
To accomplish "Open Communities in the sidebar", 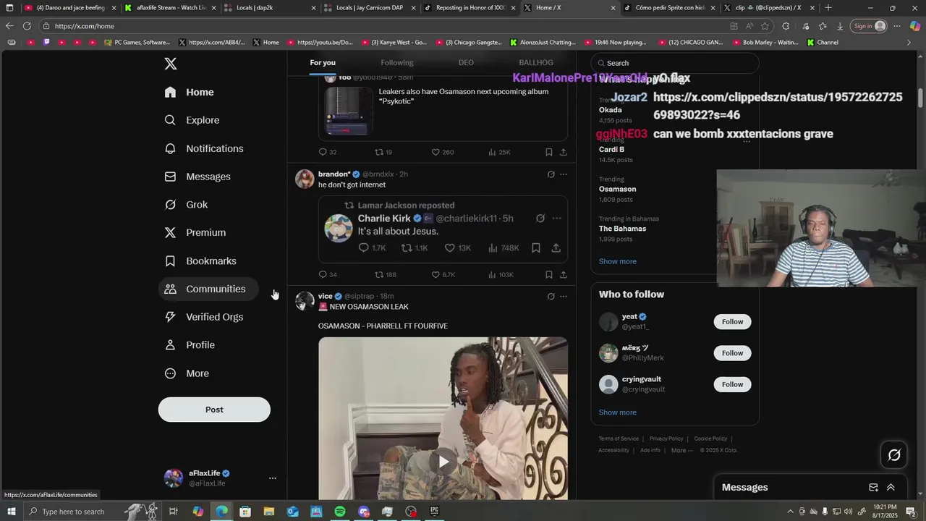I will [208, 289].
